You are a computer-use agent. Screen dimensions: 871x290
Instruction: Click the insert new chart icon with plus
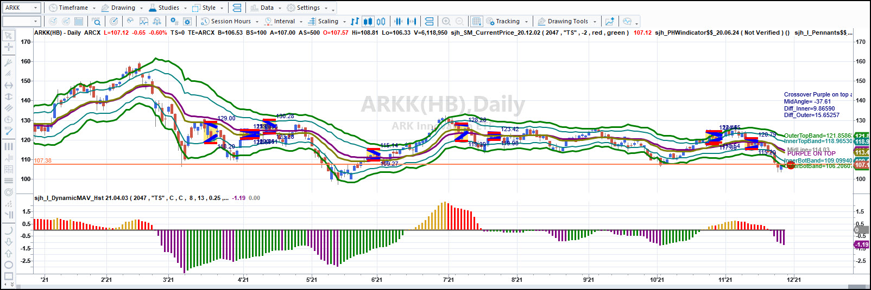[610, 21]
